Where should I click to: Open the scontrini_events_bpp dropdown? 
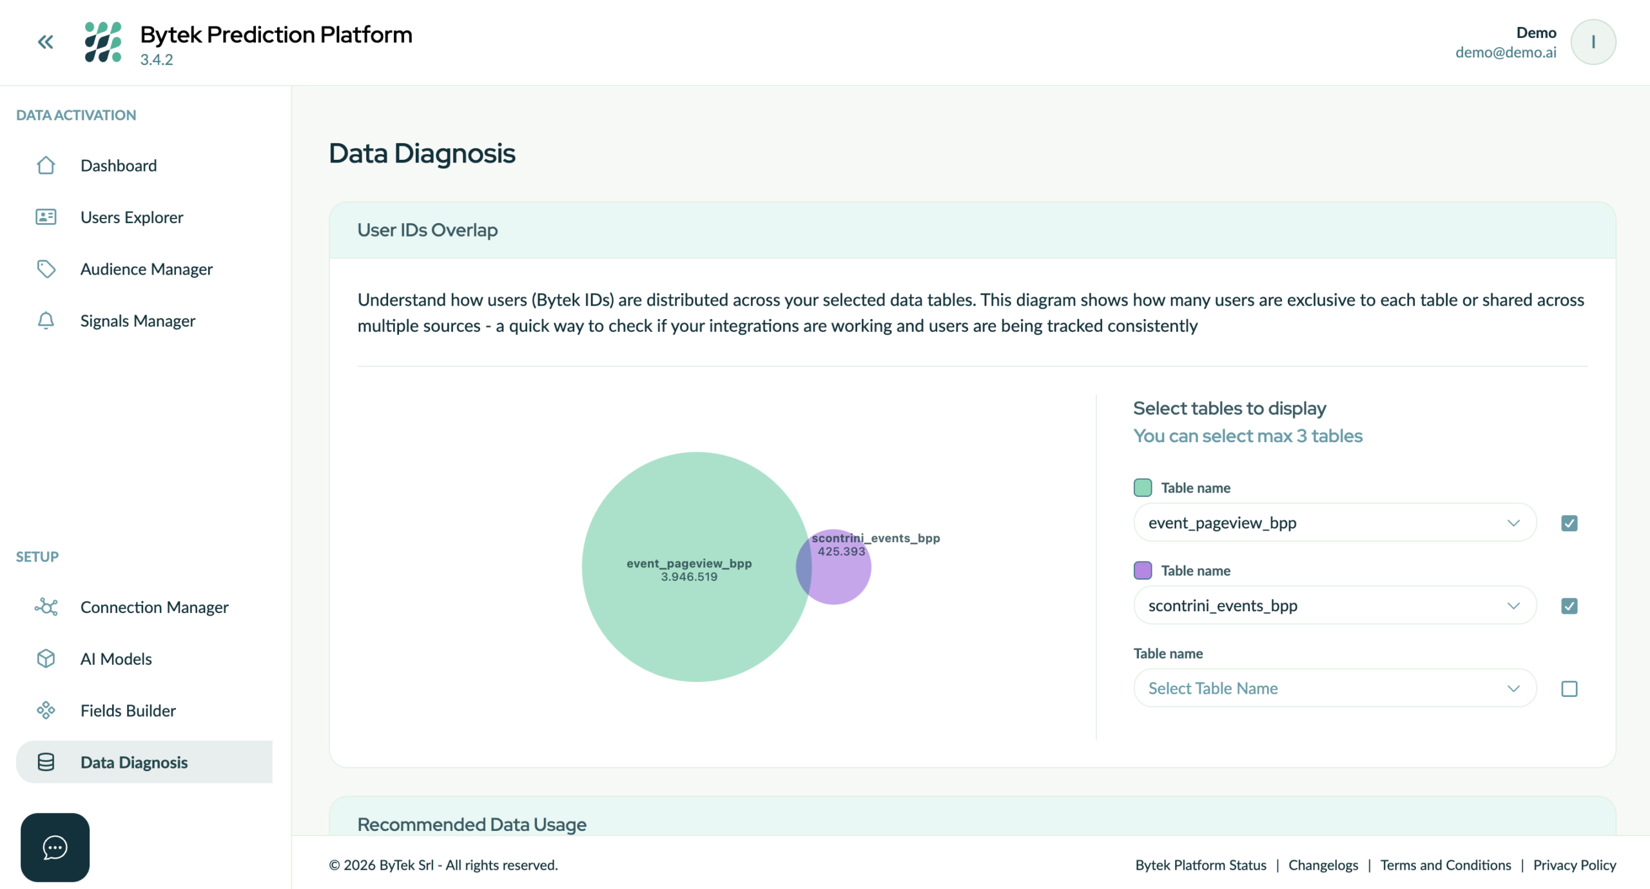(x=1513, y=605)
